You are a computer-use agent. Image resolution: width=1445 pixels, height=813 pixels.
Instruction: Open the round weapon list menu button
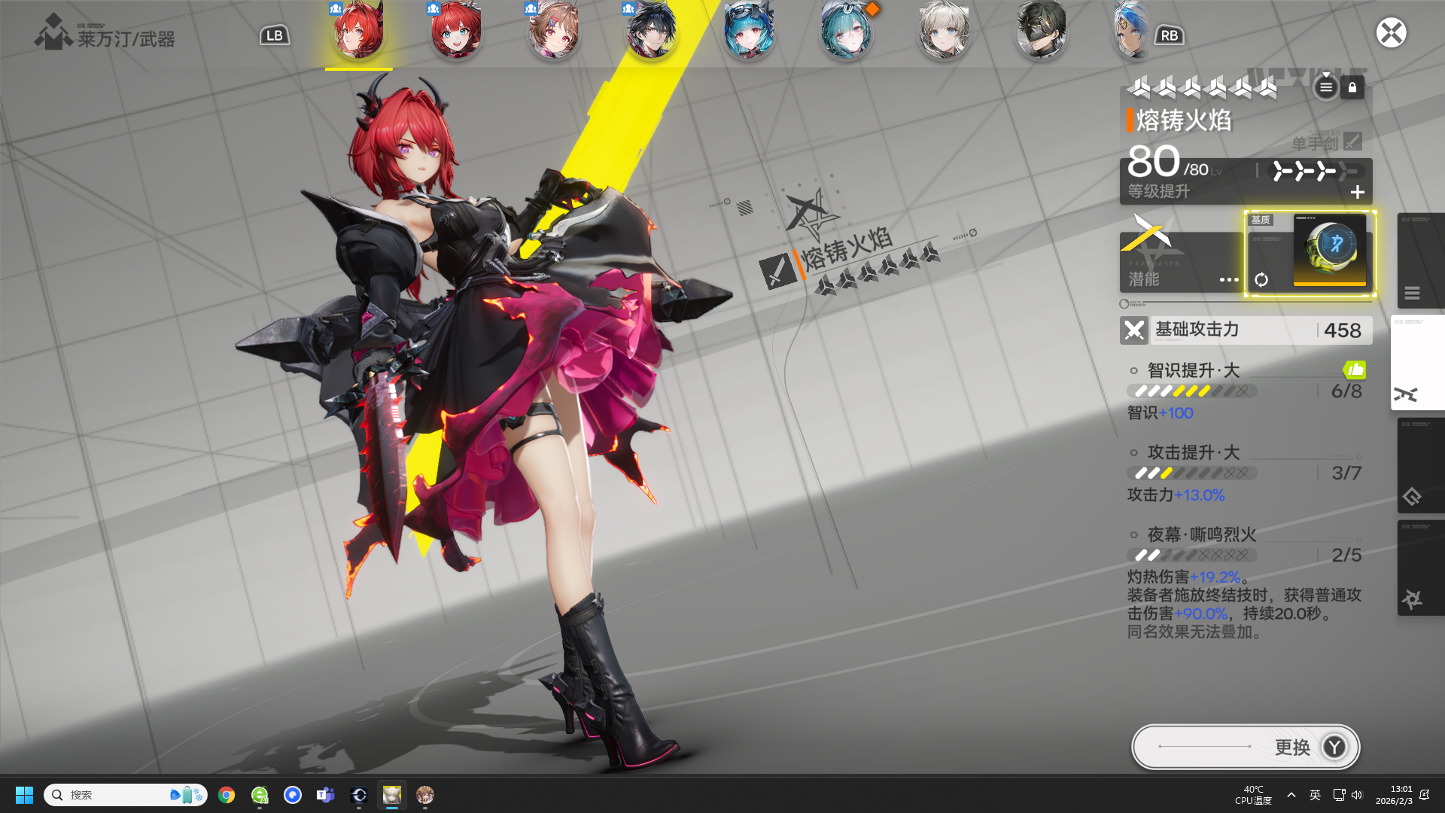1326,88
